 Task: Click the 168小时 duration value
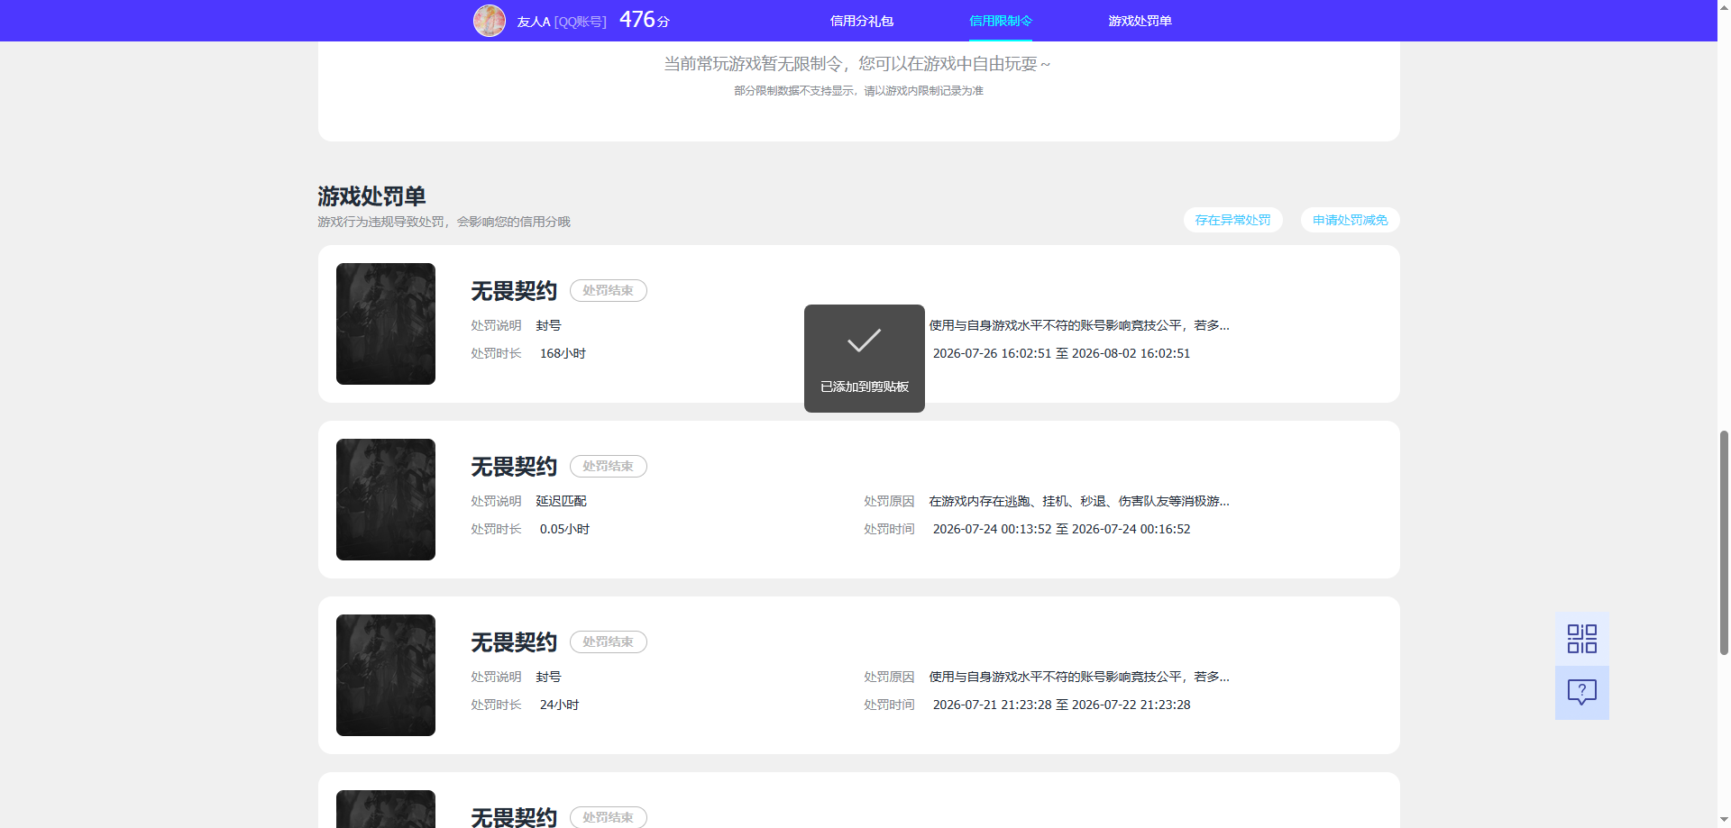coord(563,353)
